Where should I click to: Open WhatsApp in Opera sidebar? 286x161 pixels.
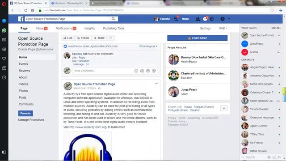(x=4, y=30)
